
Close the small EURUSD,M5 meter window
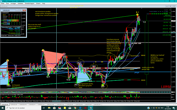24,10
